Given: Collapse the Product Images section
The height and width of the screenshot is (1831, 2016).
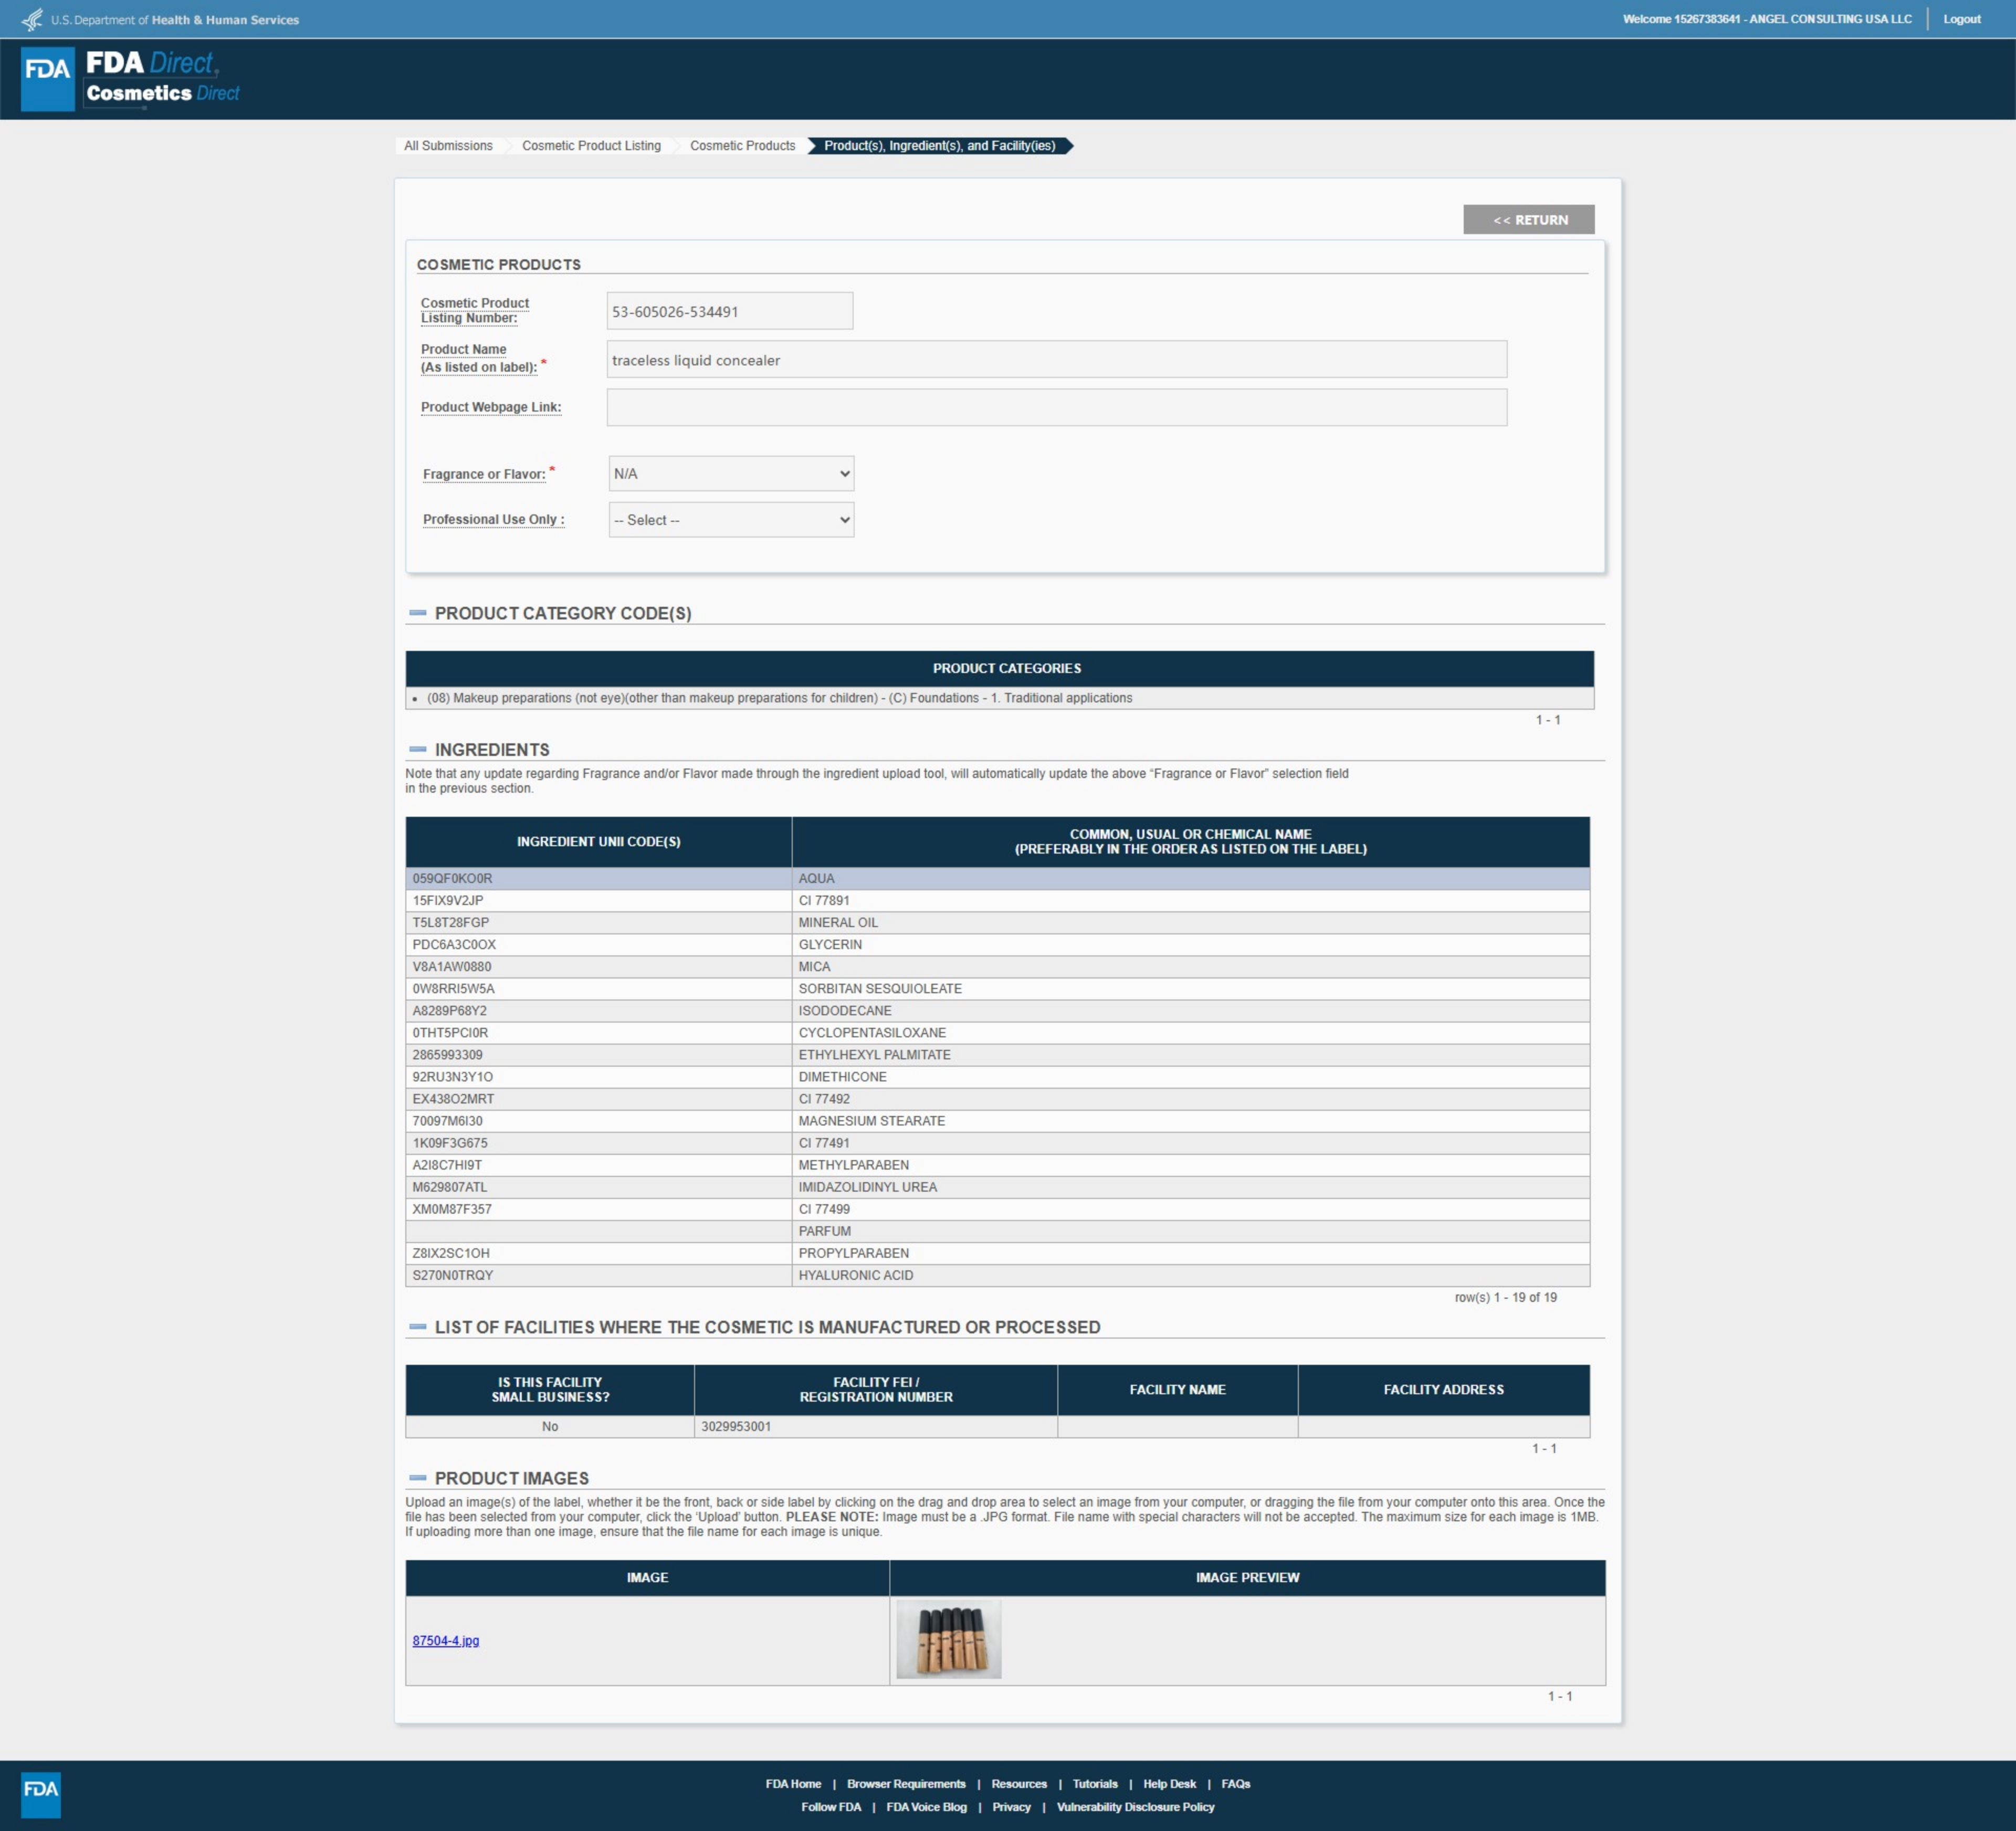Looking at the screenshot, I should (418, 1477).
